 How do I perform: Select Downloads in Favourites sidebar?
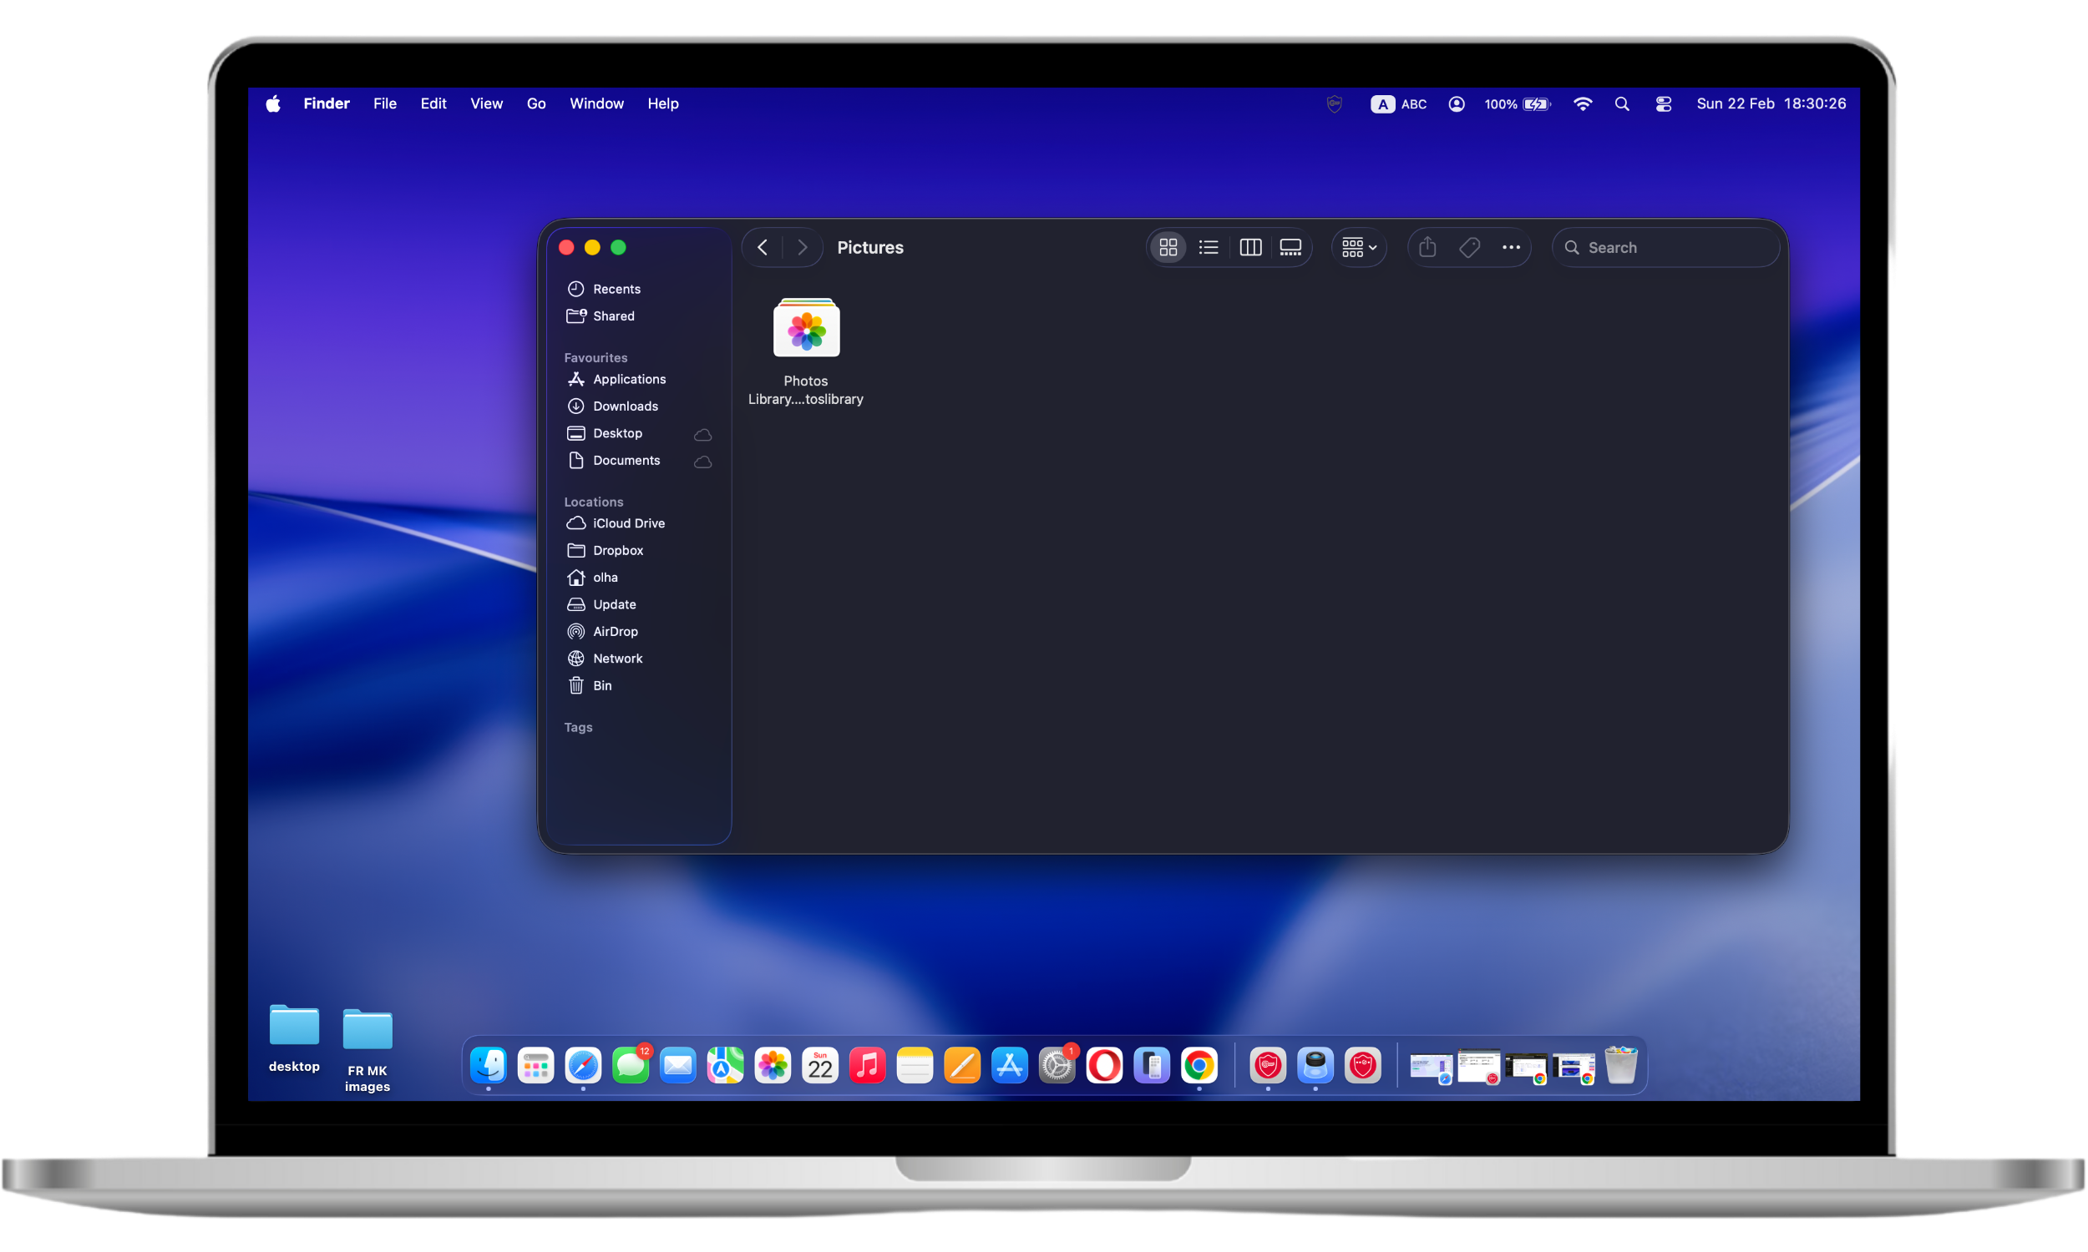tap(625, 406)
